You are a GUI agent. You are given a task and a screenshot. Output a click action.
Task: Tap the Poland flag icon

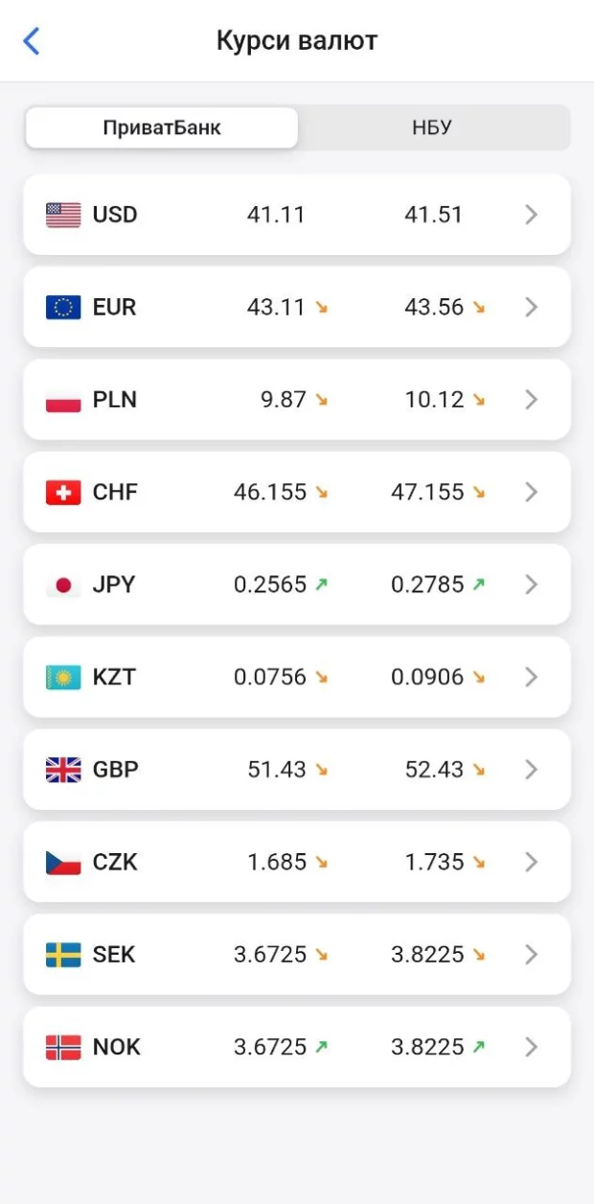pos(63,400)
